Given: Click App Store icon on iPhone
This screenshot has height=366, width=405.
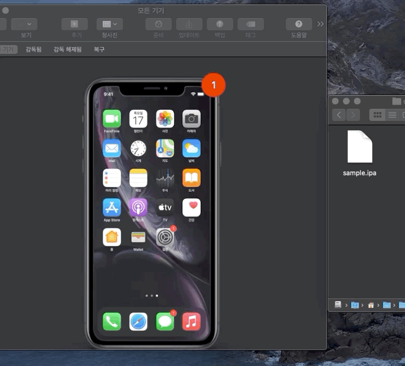Looking at the screenshot, I should (111, 207).
